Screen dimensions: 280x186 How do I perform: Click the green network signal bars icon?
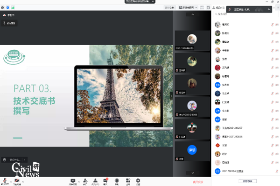pos(13,7)
